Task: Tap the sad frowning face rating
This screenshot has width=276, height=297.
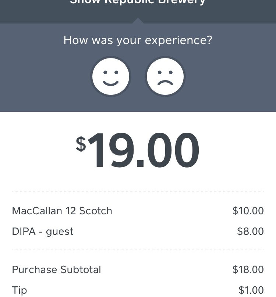Action: pos(165,76)
